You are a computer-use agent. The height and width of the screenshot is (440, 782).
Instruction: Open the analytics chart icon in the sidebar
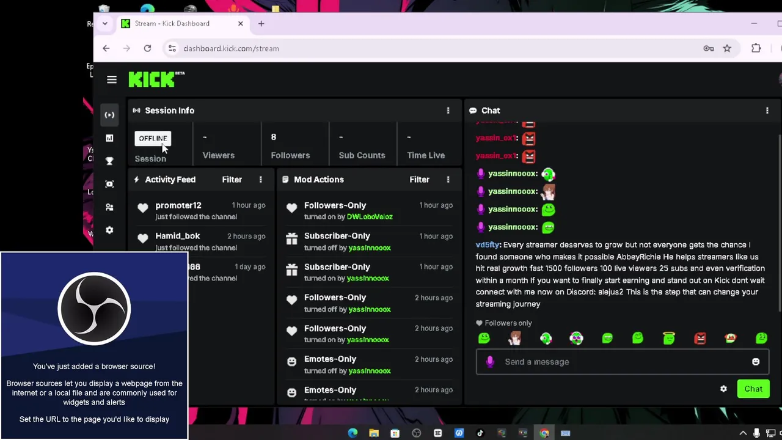click(x=109, y=138)
